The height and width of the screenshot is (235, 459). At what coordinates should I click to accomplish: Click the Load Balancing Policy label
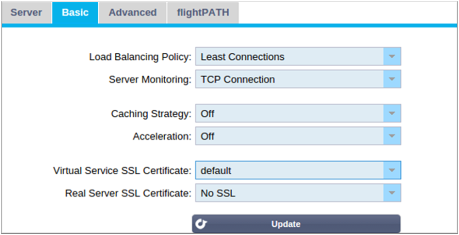140,57
